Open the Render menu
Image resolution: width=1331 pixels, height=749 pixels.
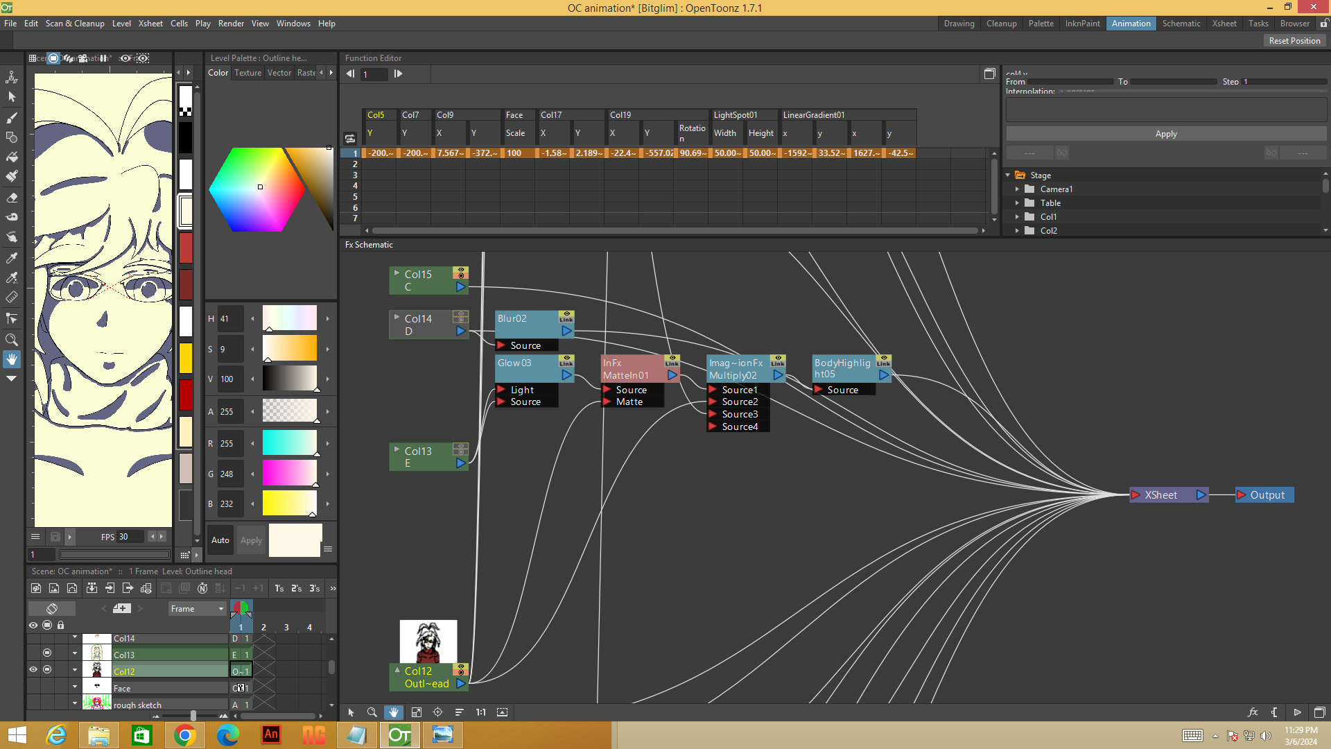[x=231, y=24]
